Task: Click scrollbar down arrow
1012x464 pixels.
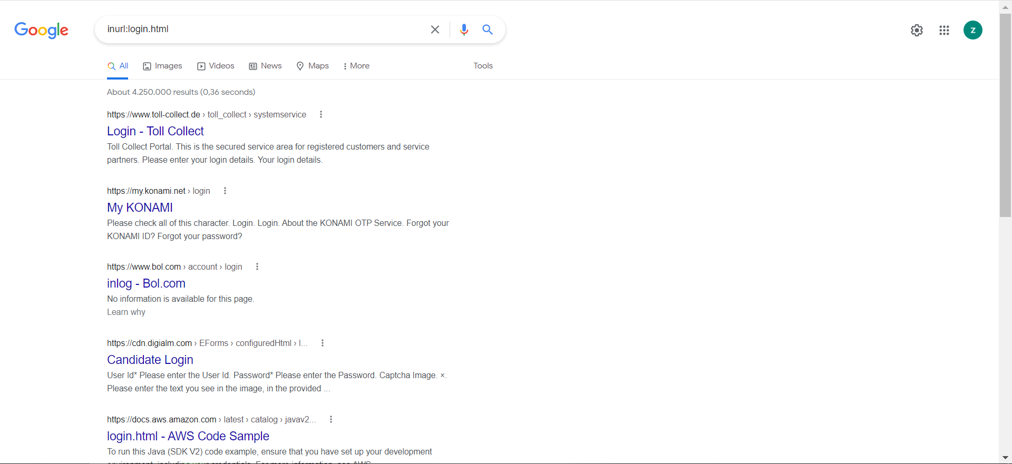Action: point(1005,458)
